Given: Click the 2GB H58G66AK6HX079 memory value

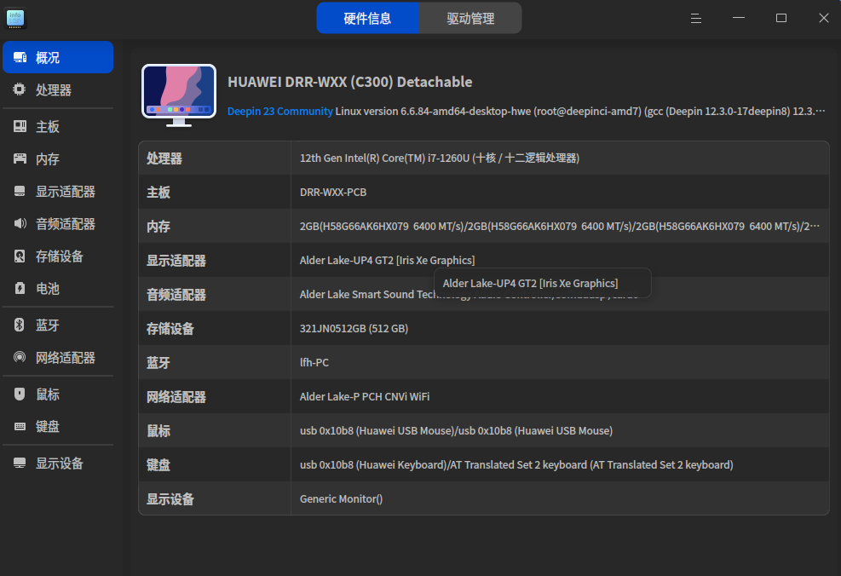Looking at the screenshot, I should (x=560, y=227).
